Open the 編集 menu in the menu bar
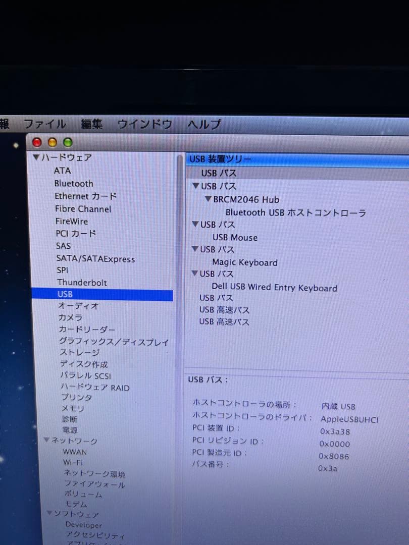 coord(91,124)
